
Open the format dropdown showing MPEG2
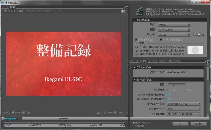click(174, 25)
